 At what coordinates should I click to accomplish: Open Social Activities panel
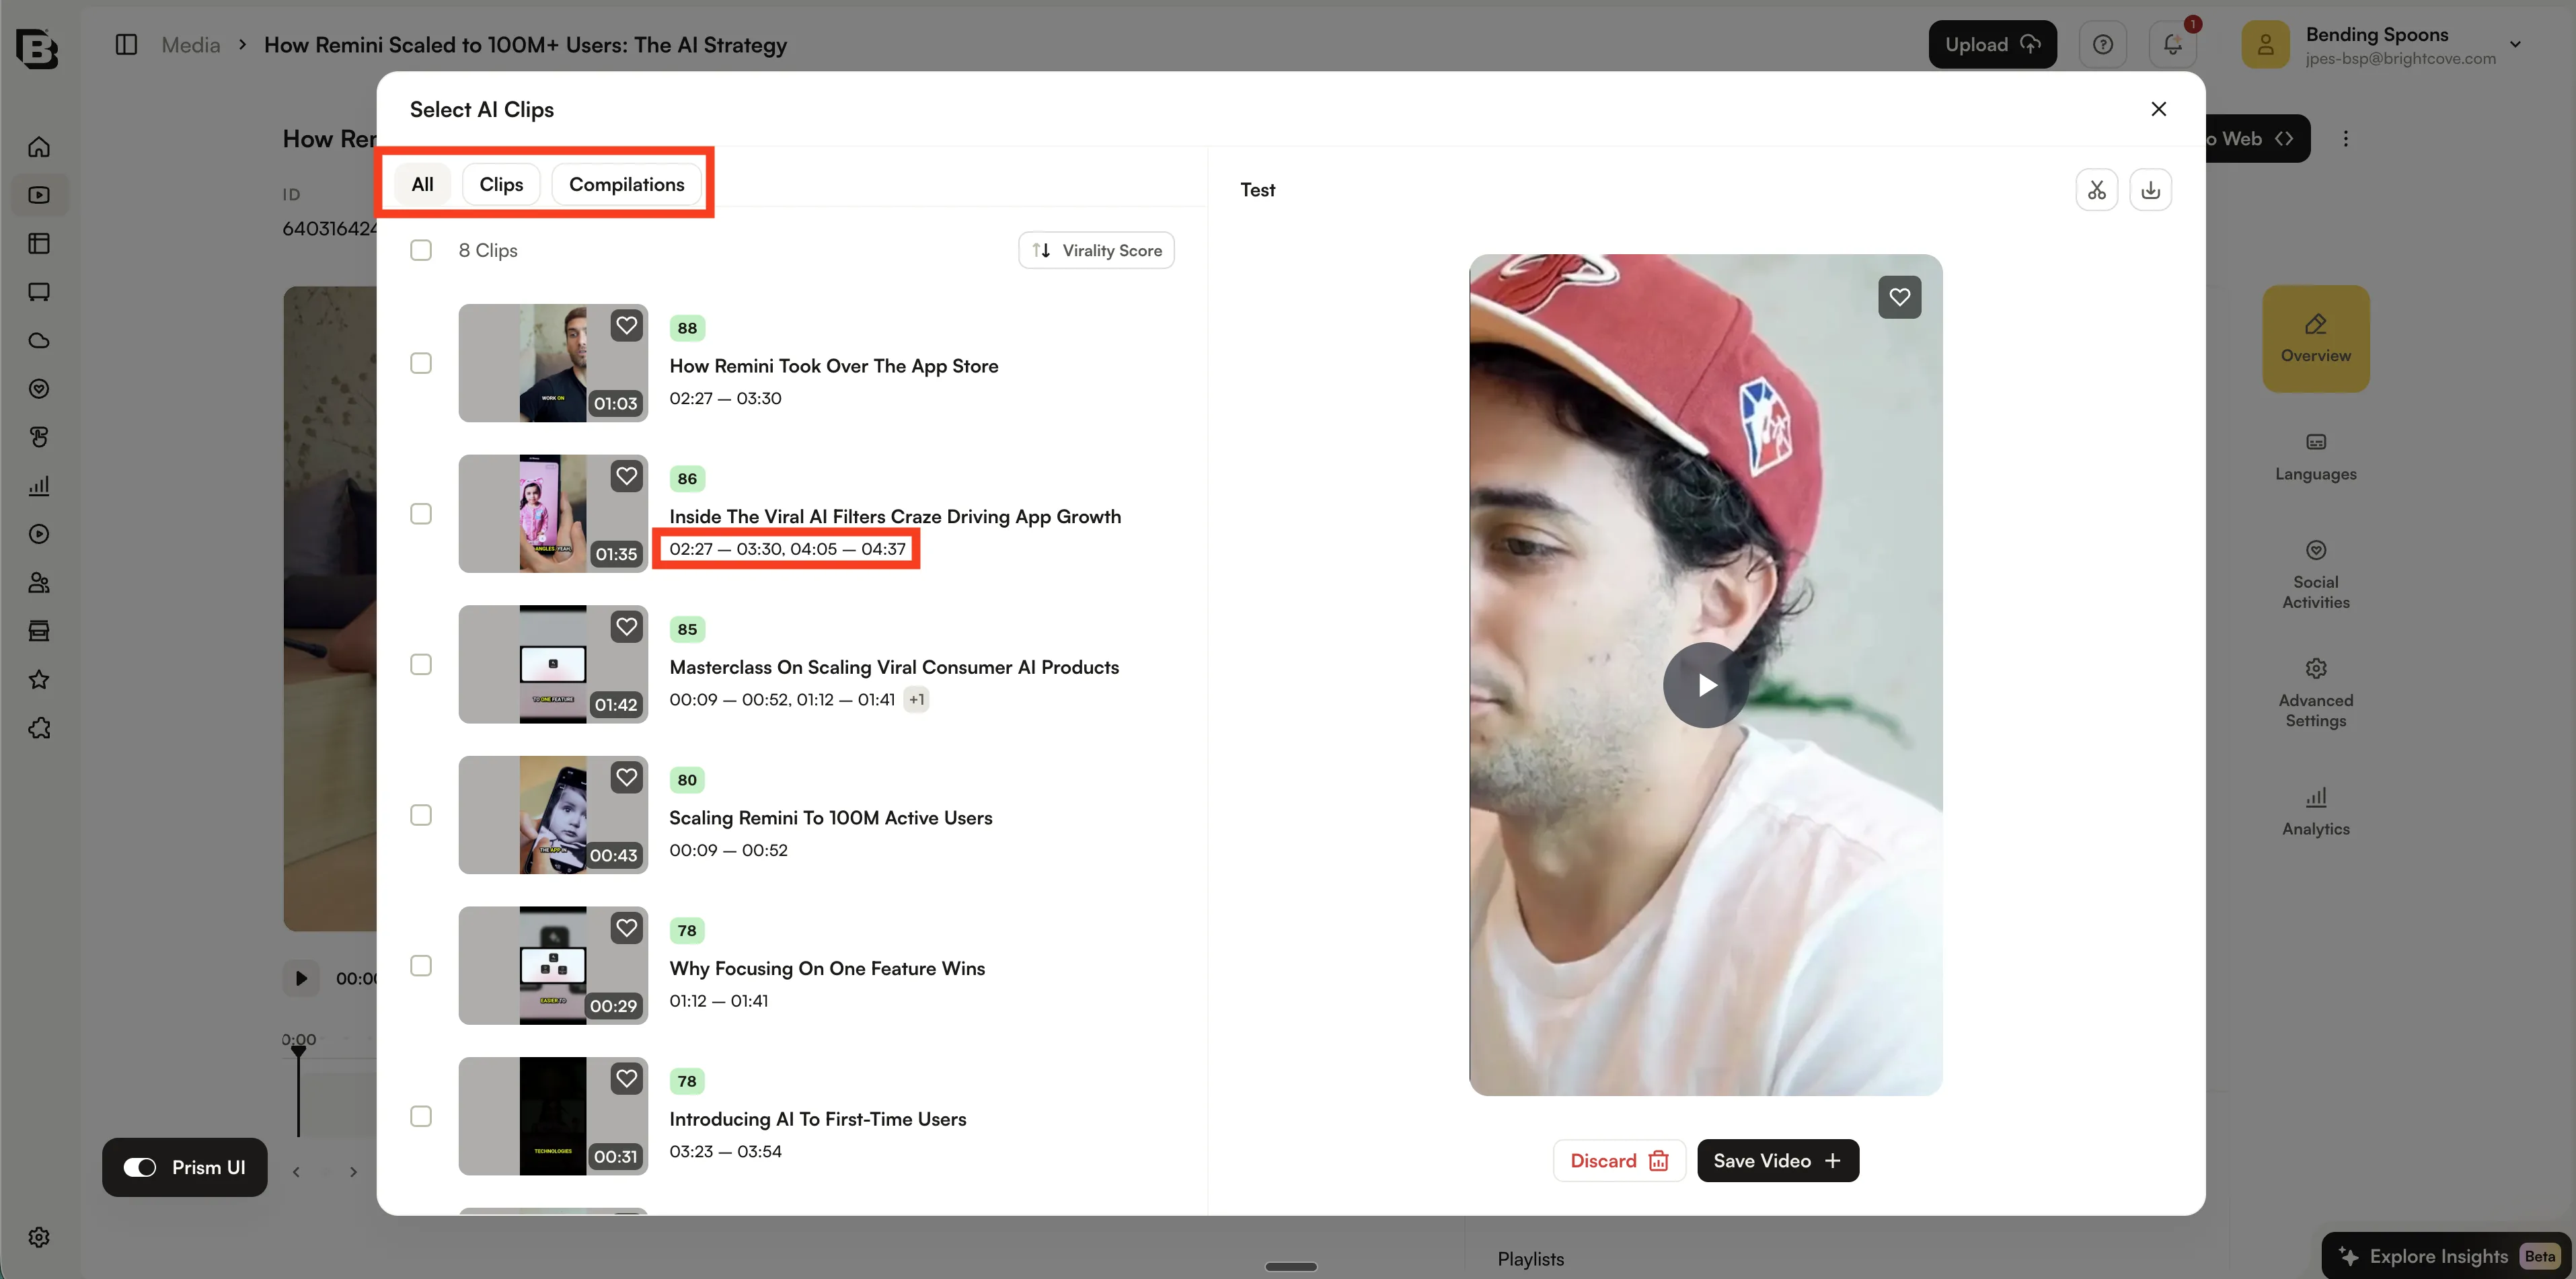point(2315,575)
